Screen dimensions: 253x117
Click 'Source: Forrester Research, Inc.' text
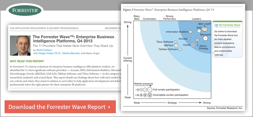coord(225,108)
